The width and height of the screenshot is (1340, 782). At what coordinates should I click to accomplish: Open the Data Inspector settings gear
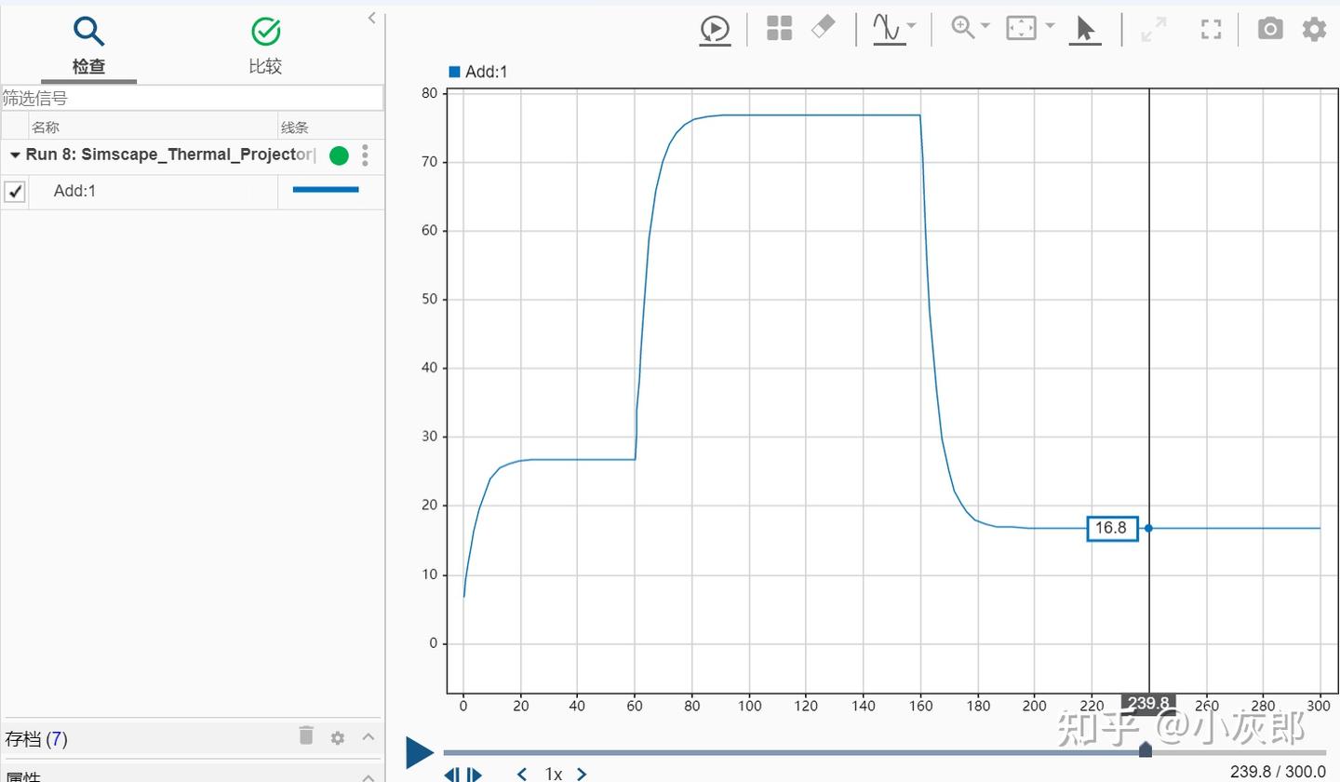pos(1314,28)
